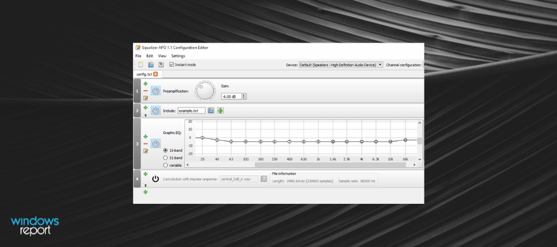This screenshot has width=557, height=247.
Task: Add a filter above the Include row
Action: pyautogui.click(x=145, y=107)
